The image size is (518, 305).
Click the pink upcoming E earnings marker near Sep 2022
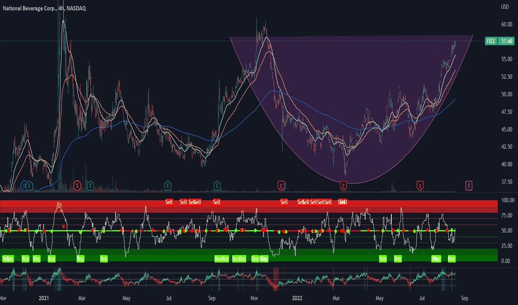pyautogui.click(x=469, y=186)
